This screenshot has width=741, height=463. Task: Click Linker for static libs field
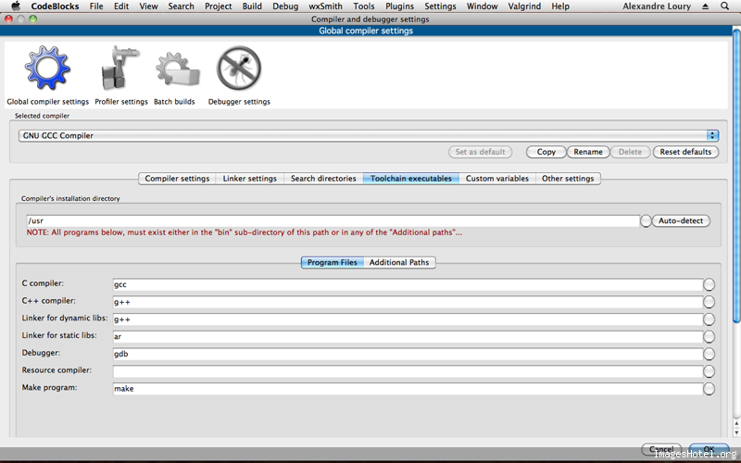(408, 336)
